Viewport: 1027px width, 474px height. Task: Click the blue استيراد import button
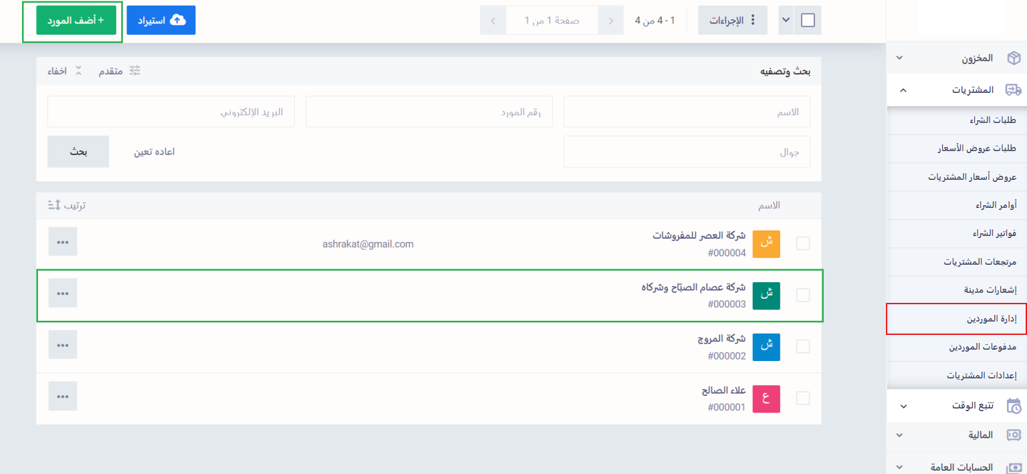(161, 21)
